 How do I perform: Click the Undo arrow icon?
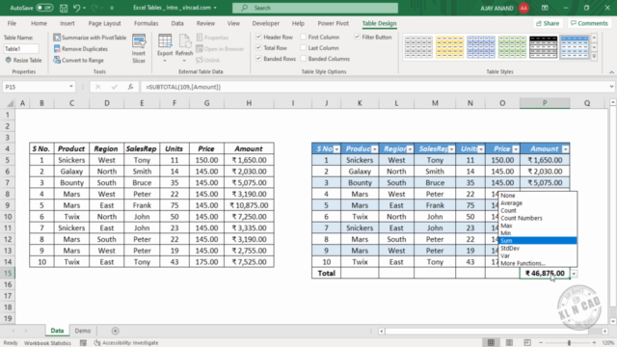[x=77, y=8]
